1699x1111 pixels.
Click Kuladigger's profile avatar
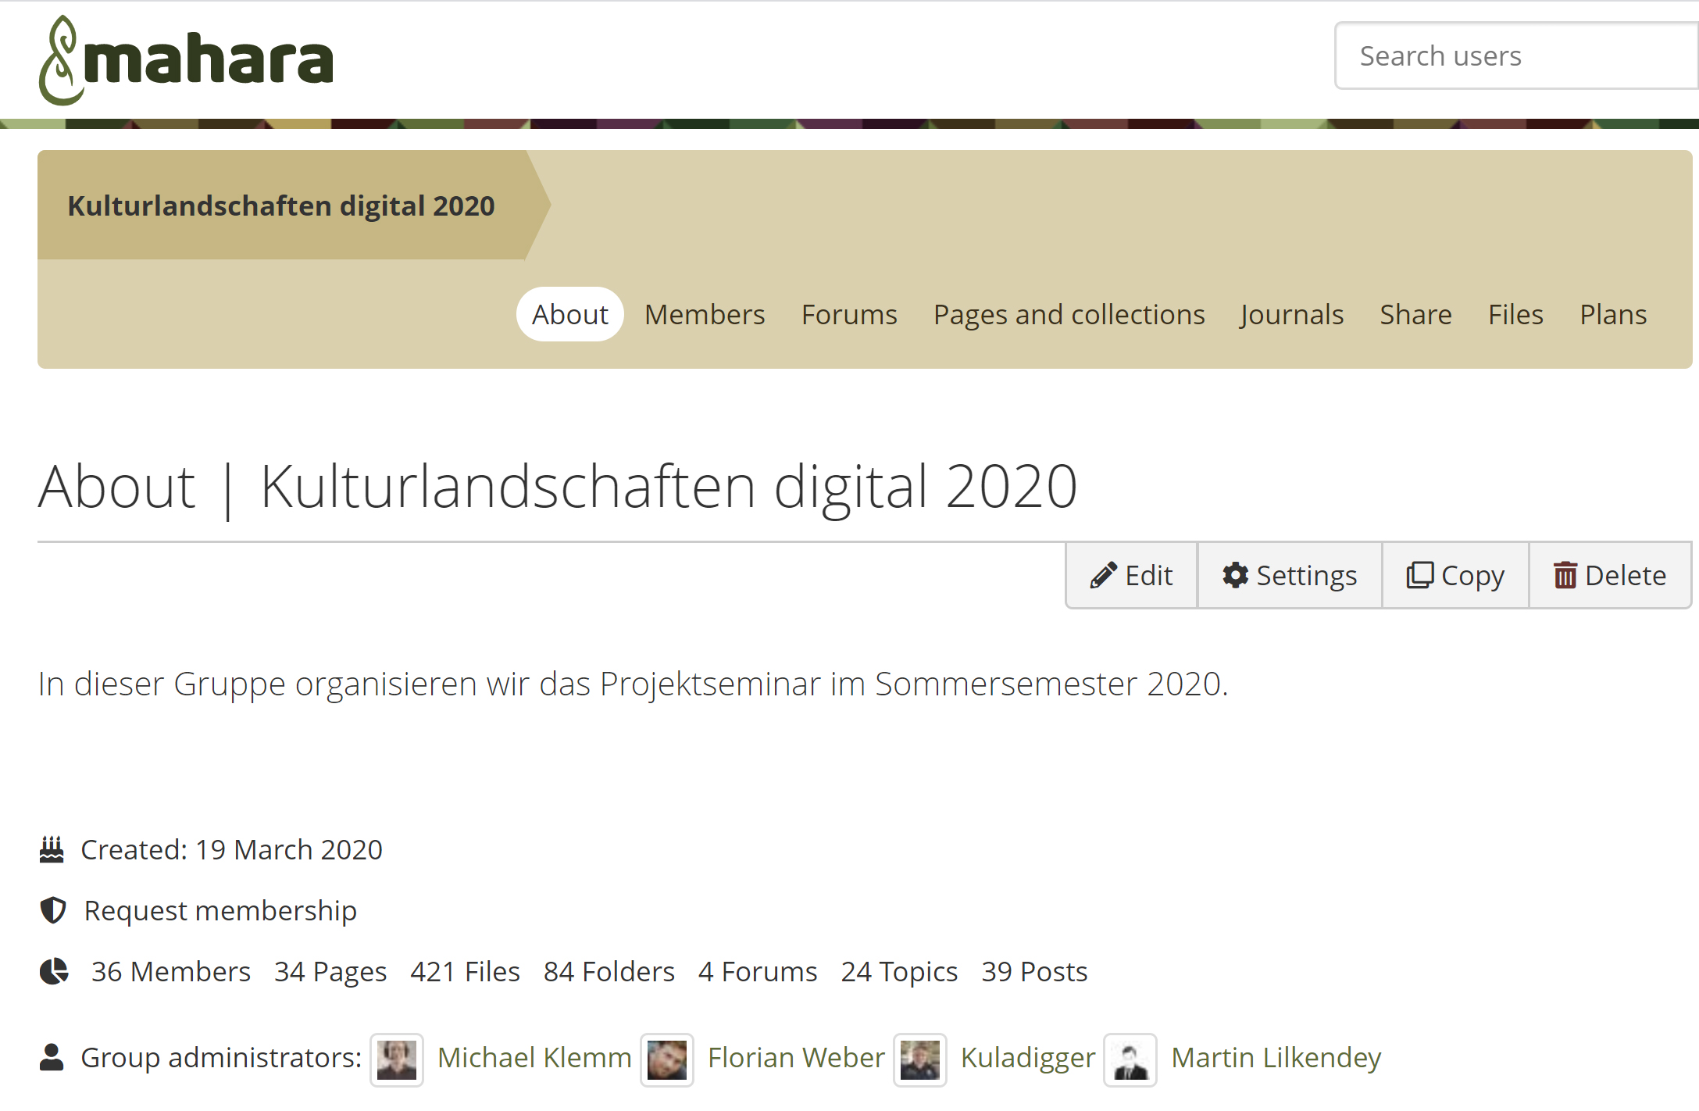pyautogui.click(x=920, y=1060)
